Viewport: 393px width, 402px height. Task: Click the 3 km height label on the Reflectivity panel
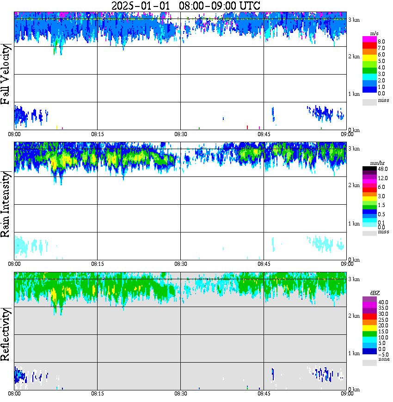pos(354,279)
